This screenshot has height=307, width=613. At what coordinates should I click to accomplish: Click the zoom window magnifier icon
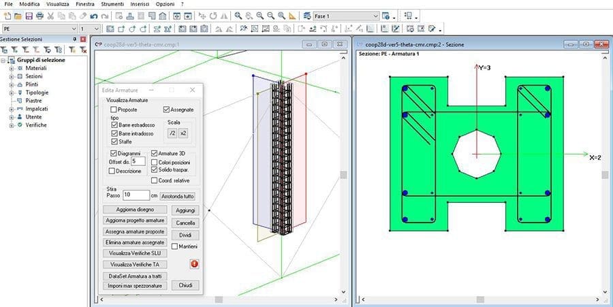tap(238, 16)
